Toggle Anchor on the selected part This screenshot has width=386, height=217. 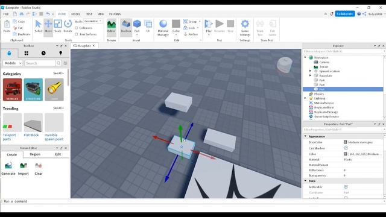191,34
